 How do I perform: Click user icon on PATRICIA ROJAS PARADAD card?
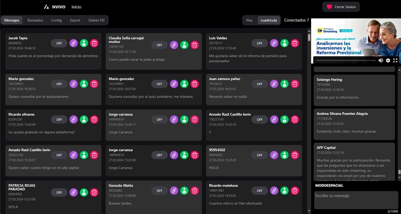tap(84, 192)
